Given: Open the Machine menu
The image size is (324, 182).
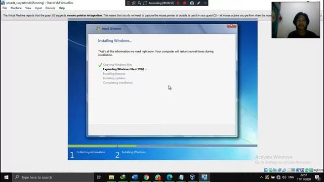Looking at the screenshot, I should coord(16,8).
